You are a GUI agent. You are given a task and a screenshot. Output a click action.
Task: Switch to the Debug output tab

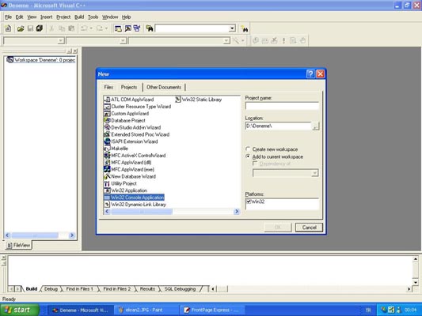pyautogui.click(x=51, y=289)
